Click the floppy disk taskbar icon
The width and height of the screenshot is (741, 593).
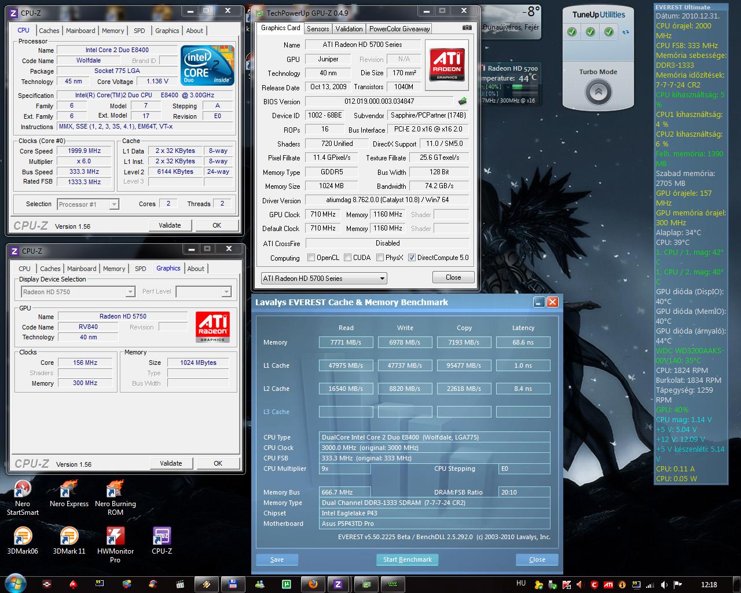[233, 584]
